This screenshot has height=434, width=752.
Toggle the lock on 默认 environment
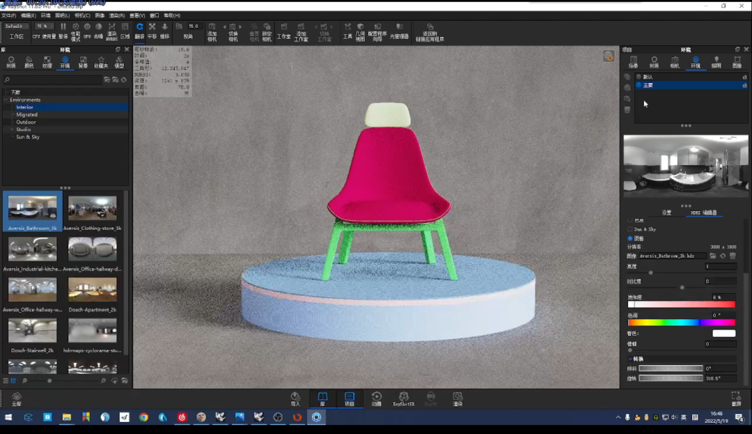tap(744, 77)
